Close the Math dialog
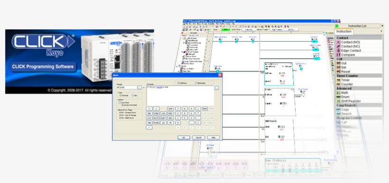This screenshot has height=183, width=389. coord(220,75)
